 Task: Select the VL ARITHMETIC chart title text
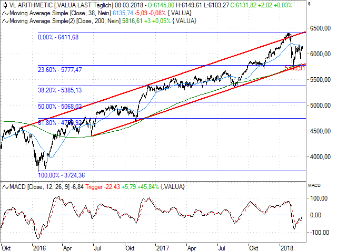[x=31, y=5]
